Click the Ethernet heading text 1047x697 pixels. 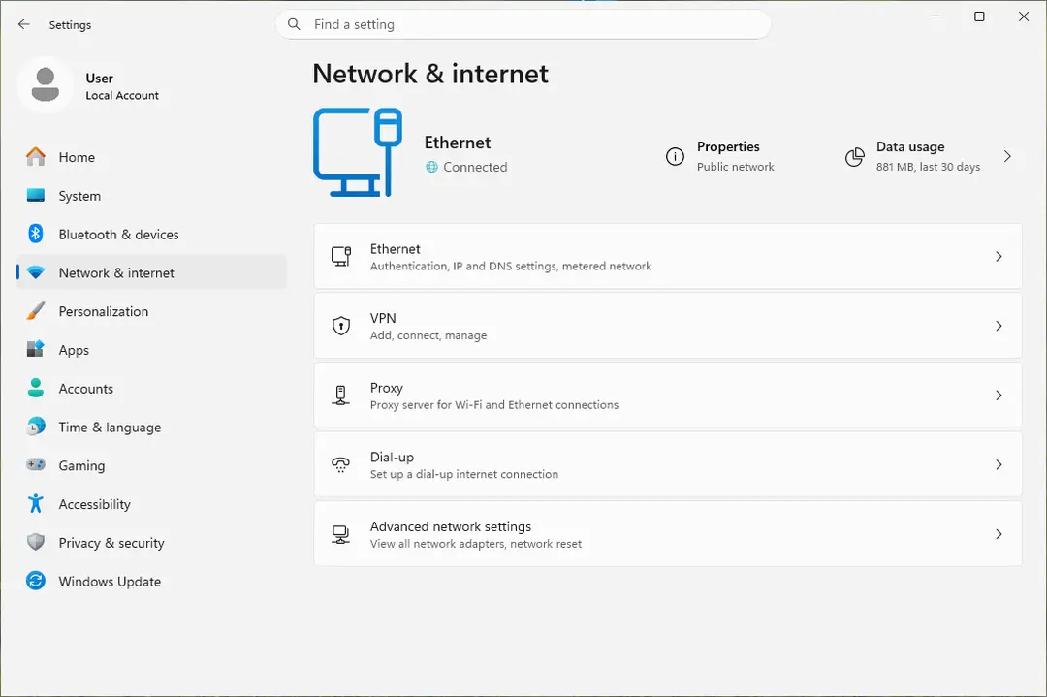click(458, 143)
